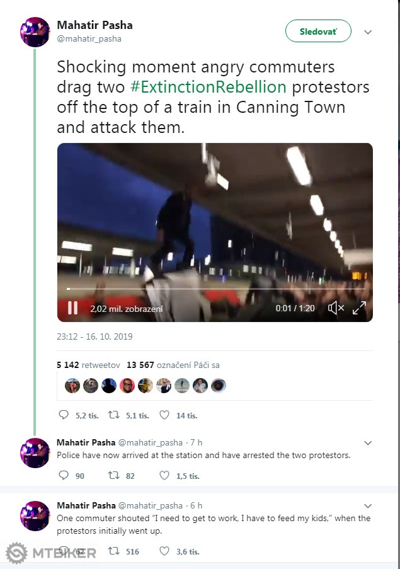Like the tweet with 3,6 tis. likes
Screen dimensions: 400x569
click(164, 551)
